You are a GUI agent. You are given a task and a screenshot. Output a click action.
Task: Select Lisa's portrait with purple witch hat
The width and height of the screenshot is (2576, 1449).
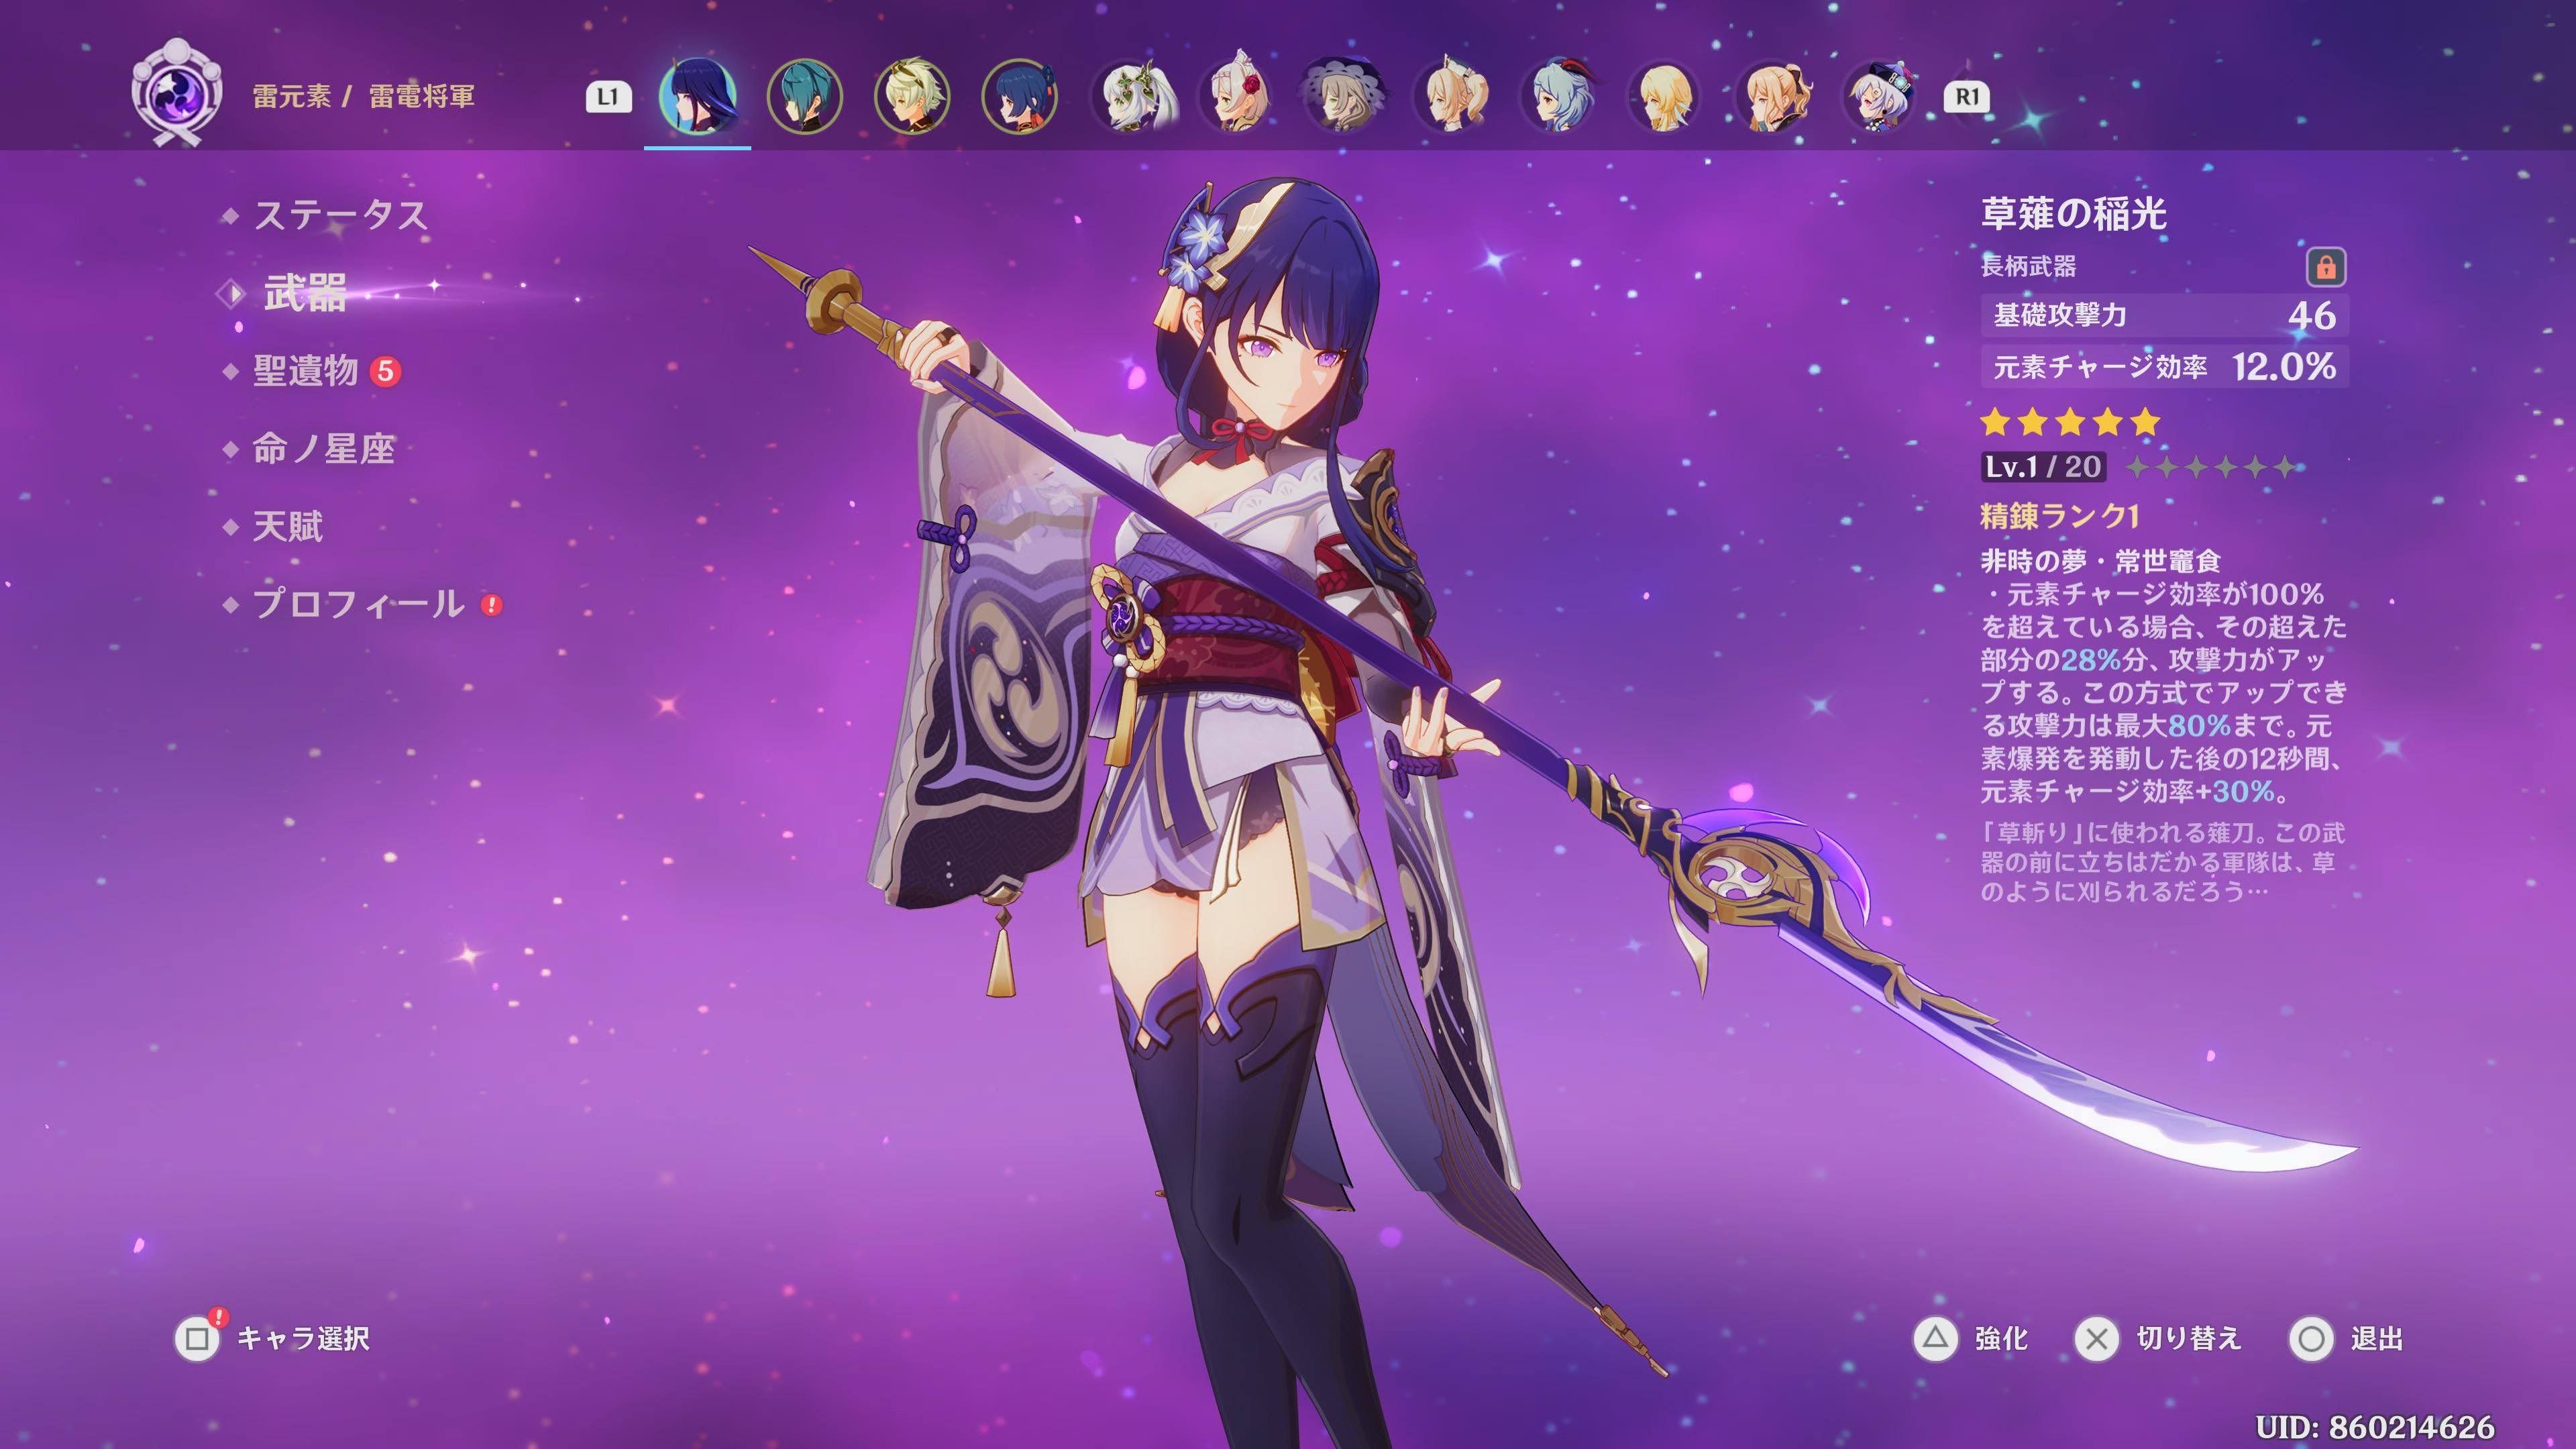pyautogui.click(x=1344, y=96)
